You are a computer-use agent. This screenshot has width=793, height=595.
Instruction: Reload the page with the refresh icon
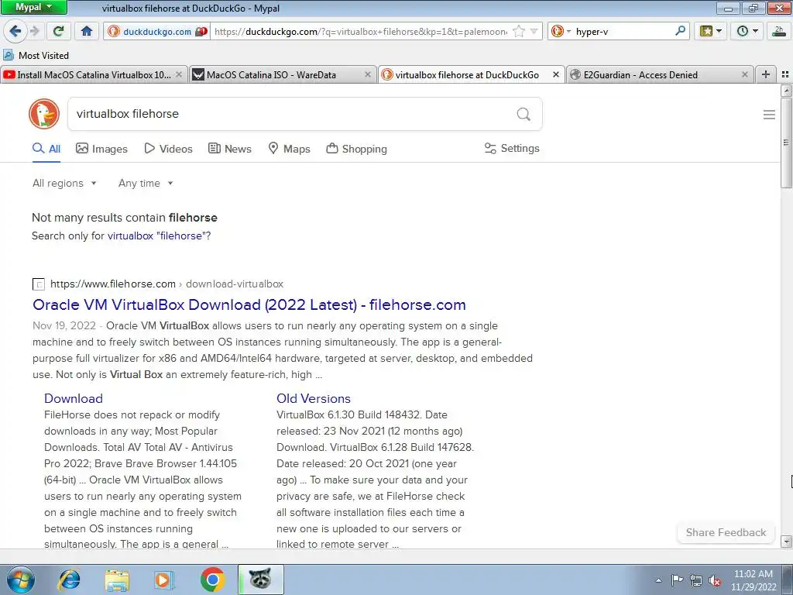[x=58, y=31]
